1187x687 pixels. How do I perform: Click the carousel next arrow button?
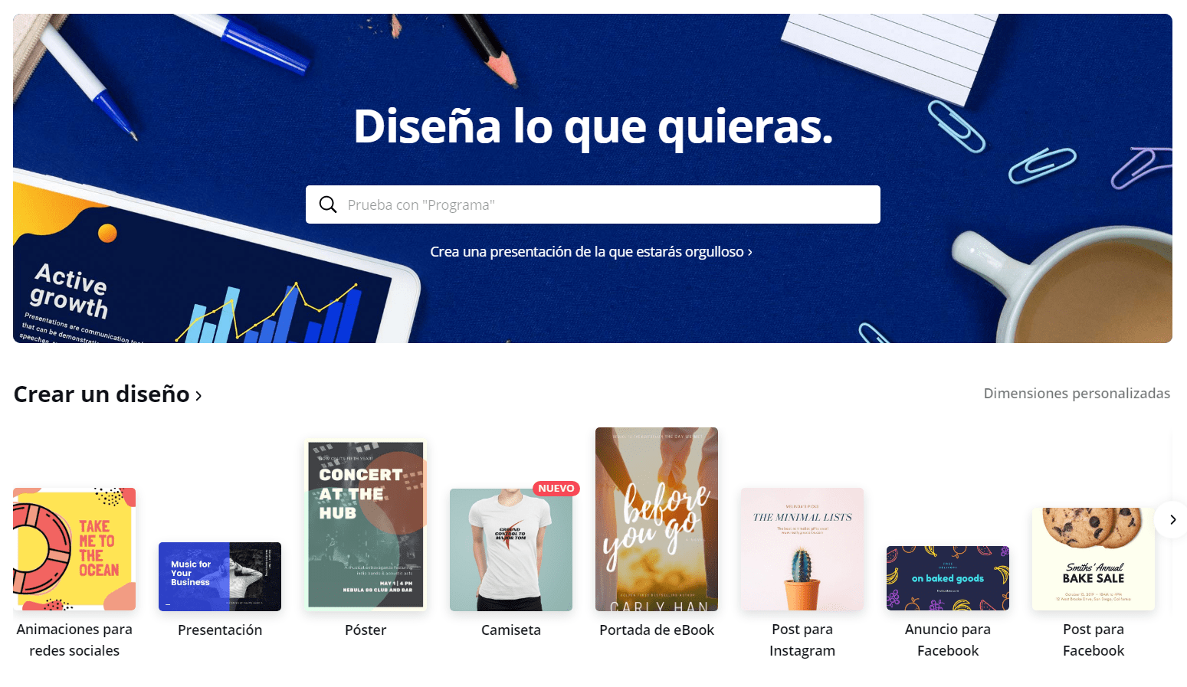coord(1172,519)
